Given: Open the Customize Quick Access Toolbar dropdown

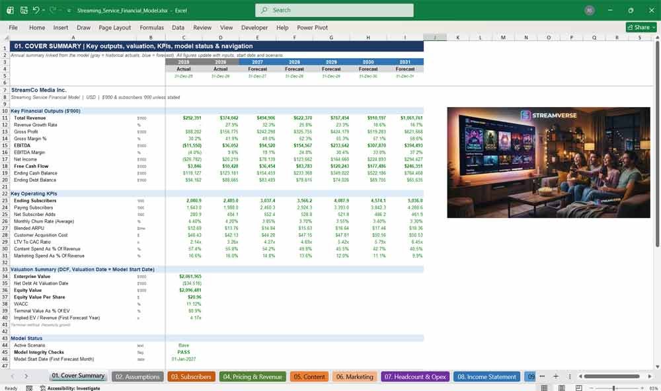Looking at the screenshot, I should point(69,10).
